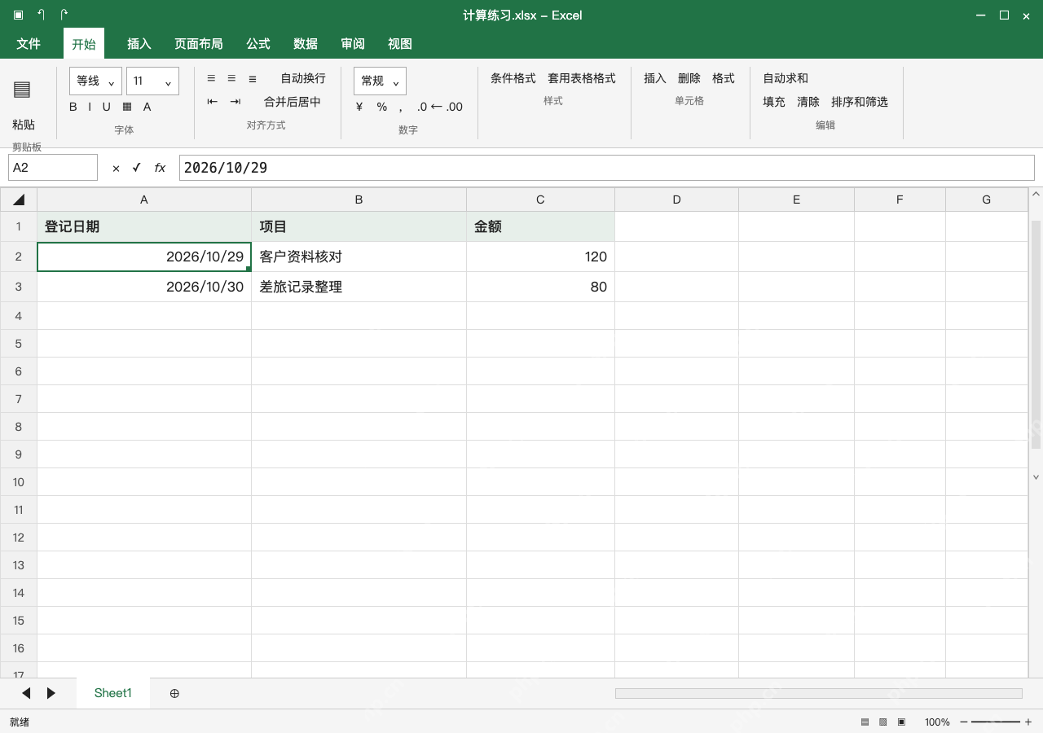Screen dimensions: 1043x733
Task: Open the 排序和筛选 menu
Action: coord(860,102)
